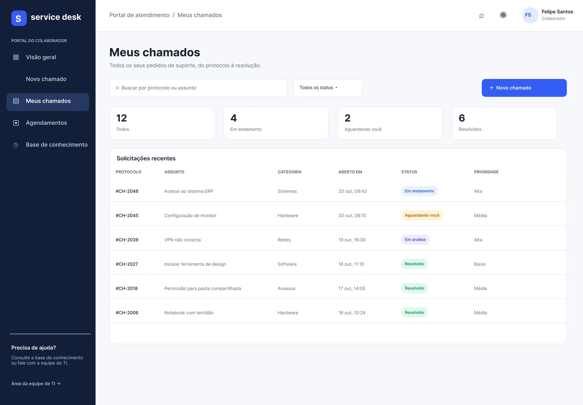583x405 pixels.
Task: Click the Agendamentos calendar icon
Action: pos(16,123)
